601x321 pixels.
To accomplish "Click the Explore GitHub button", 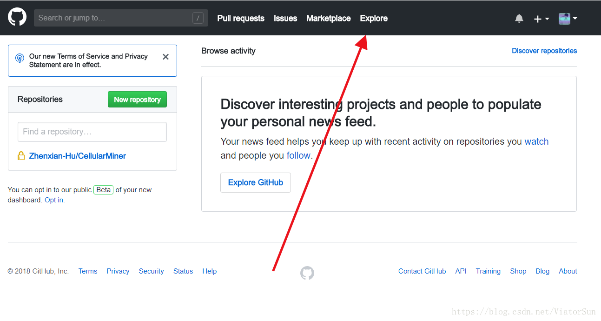I will click(256, 183).
